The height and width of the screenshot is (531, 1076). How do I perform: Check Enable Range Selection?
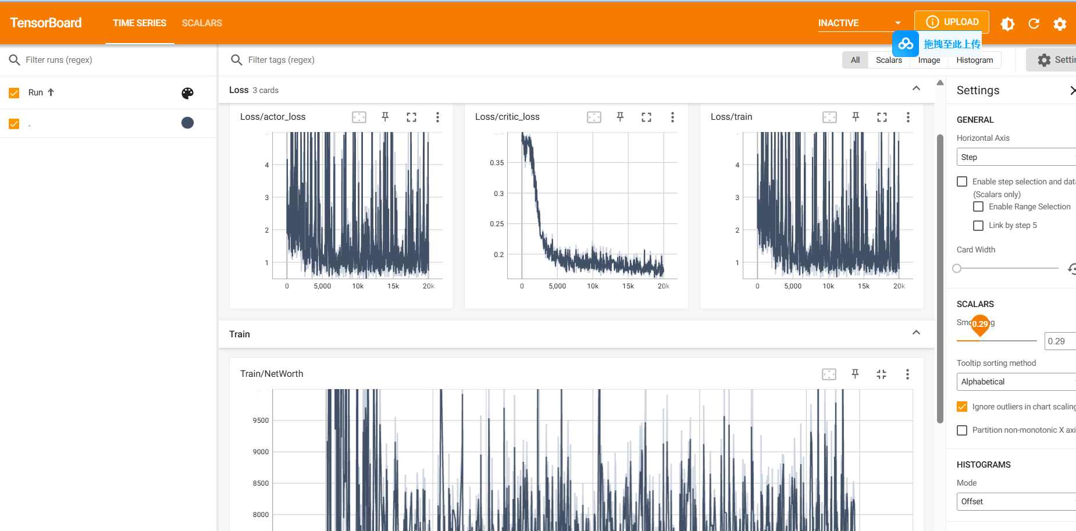978,206
